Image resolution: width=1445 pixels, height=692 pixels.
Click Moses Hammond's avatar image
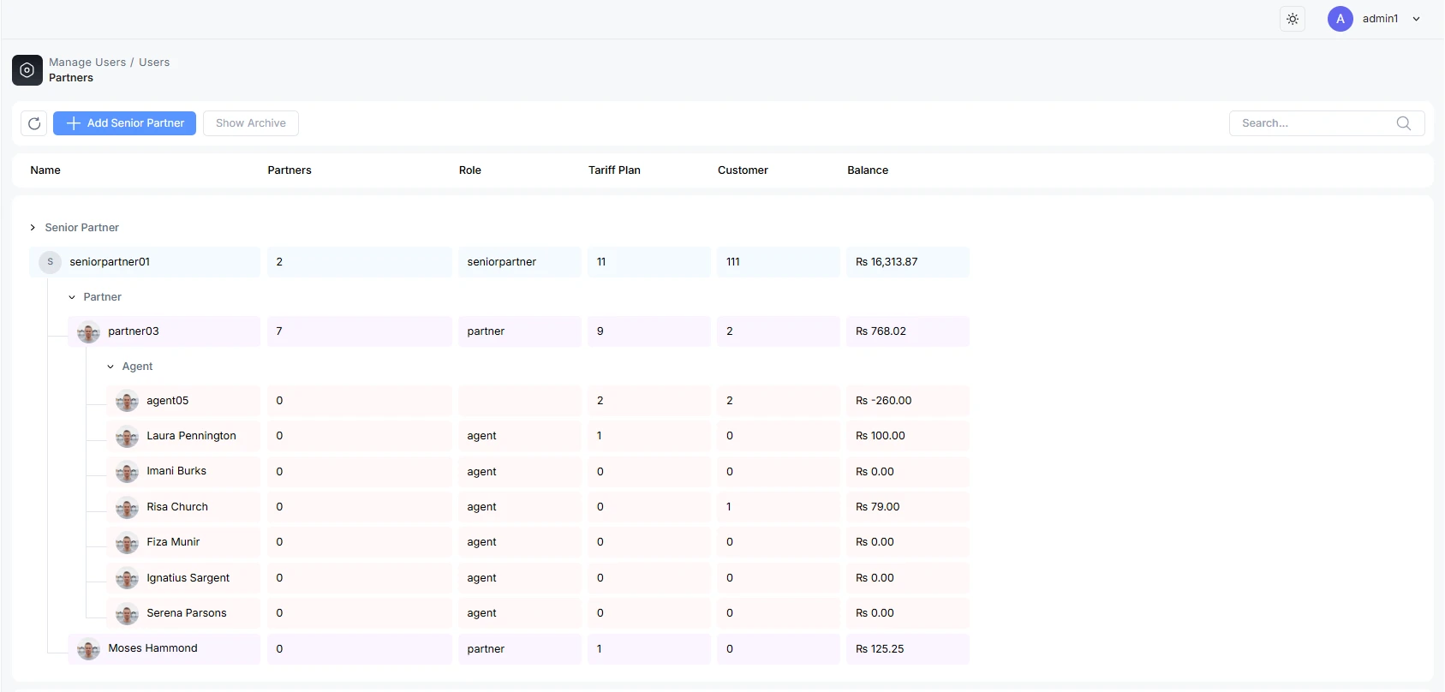pos(88,649)
